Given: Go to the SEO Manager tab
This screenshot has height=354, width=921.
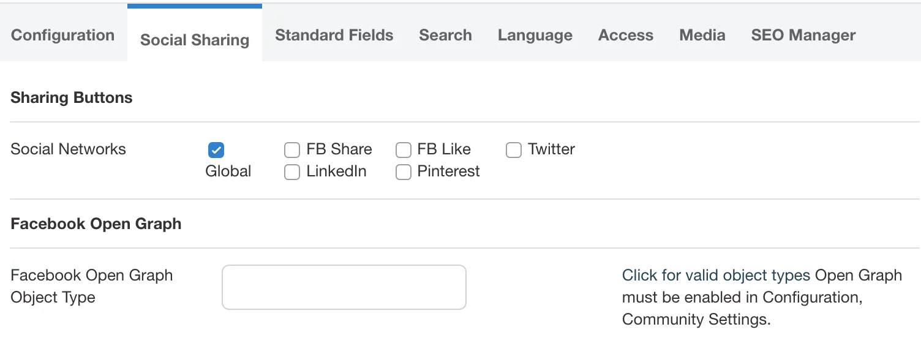Looking at the screenshot, I should [803, 35].
